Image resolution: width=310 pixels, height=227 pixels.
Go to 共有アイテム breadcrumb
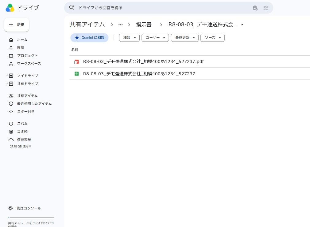[x=87, y=25]
